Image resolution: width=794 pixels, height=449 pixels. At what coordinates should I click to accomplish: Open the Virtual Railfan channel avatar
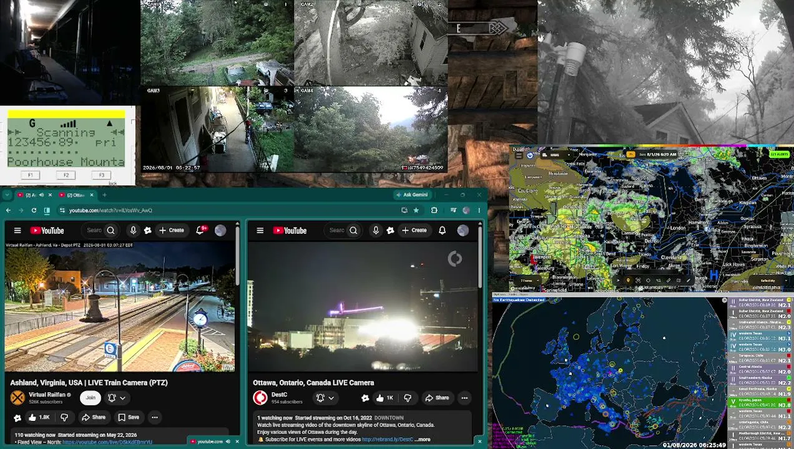(17, 397)
